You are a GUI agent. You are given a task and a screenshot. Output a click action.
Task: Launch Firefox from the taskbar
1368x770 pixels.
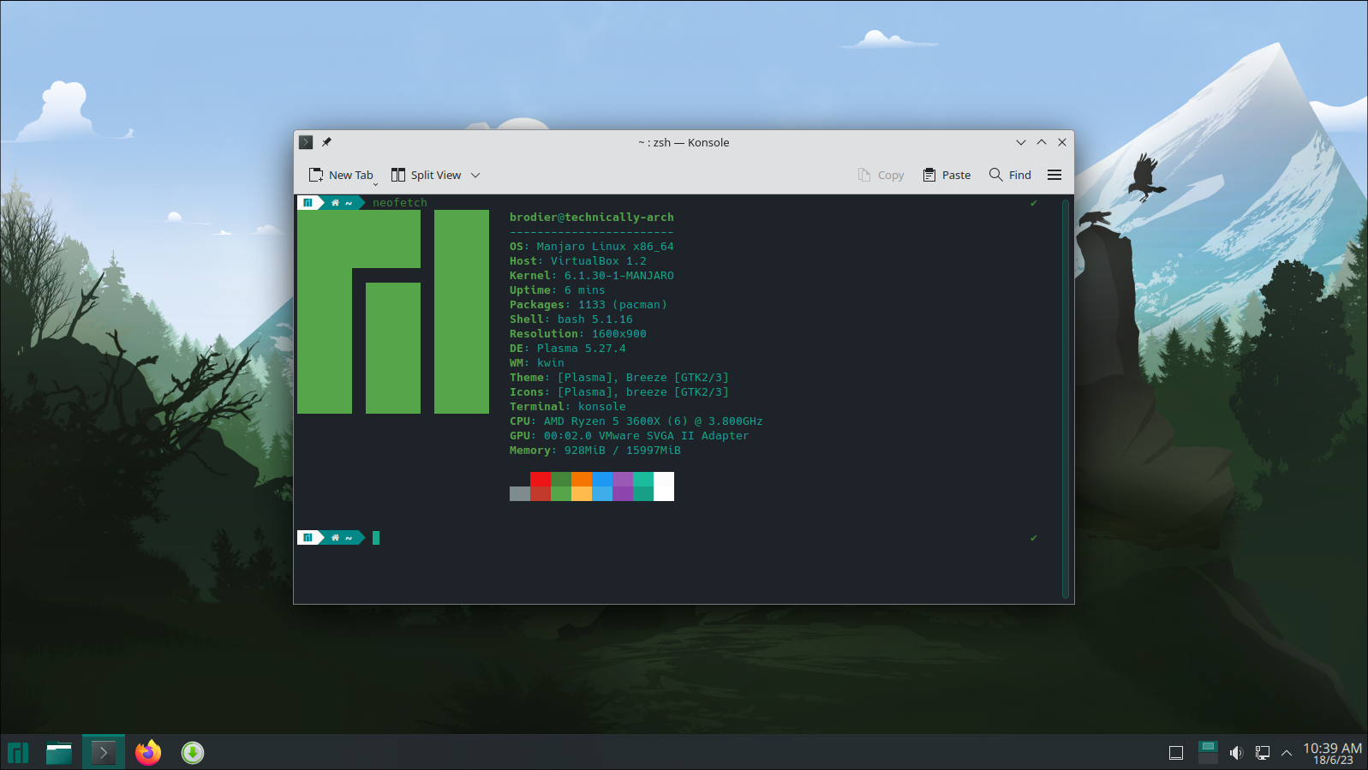[148, 753]
